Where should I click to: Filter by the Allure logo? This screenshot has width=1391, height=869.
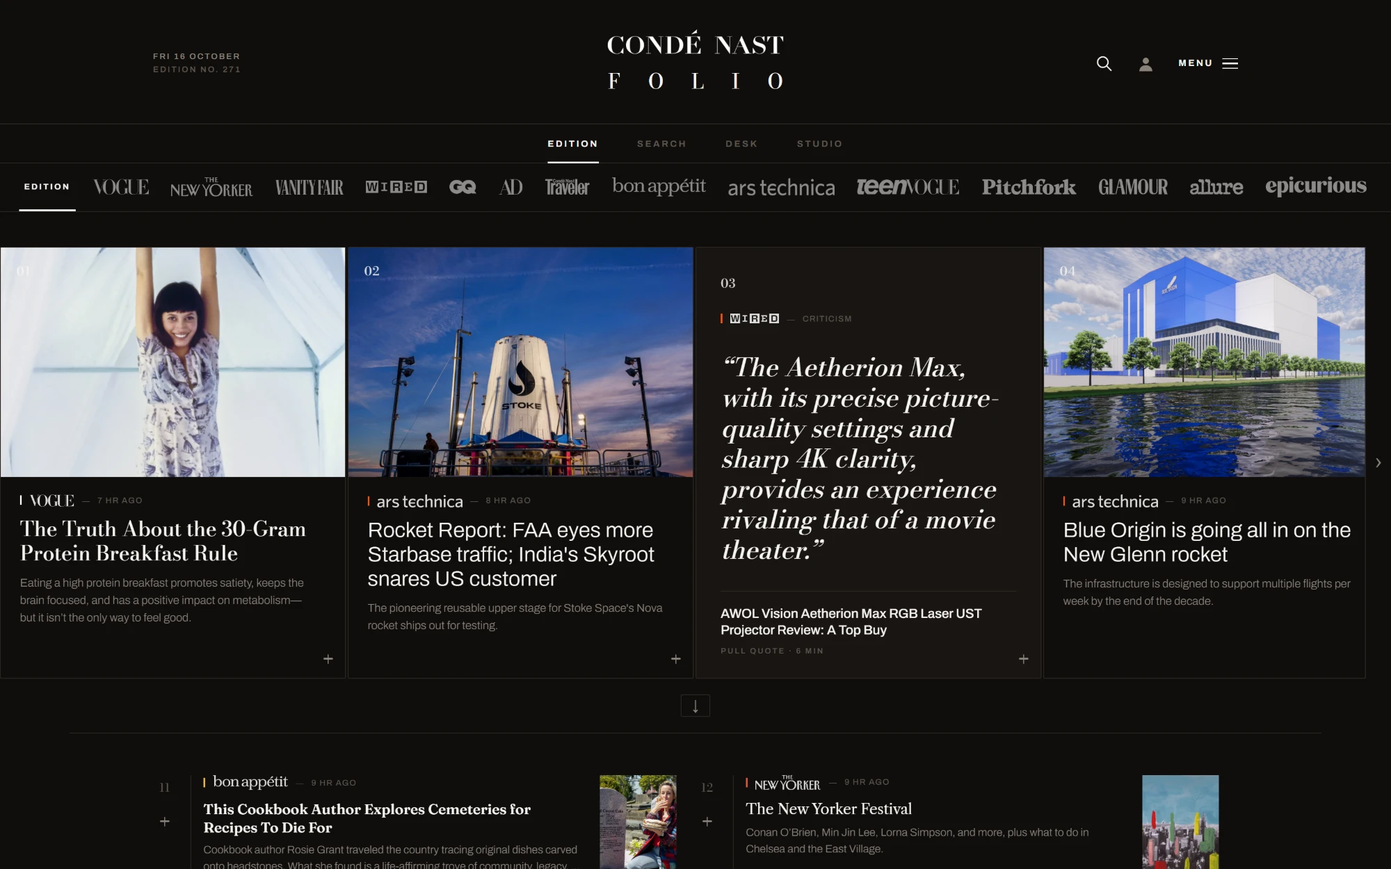[1216, 187]
